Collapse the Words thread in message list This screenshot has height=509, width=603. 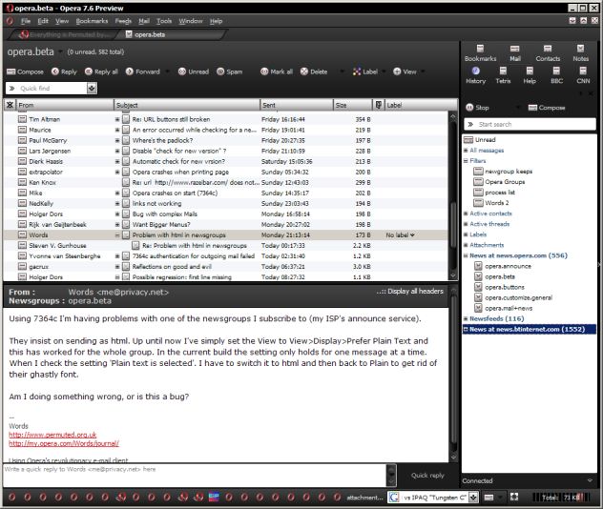pyautogui.click(x=117, y=234)
